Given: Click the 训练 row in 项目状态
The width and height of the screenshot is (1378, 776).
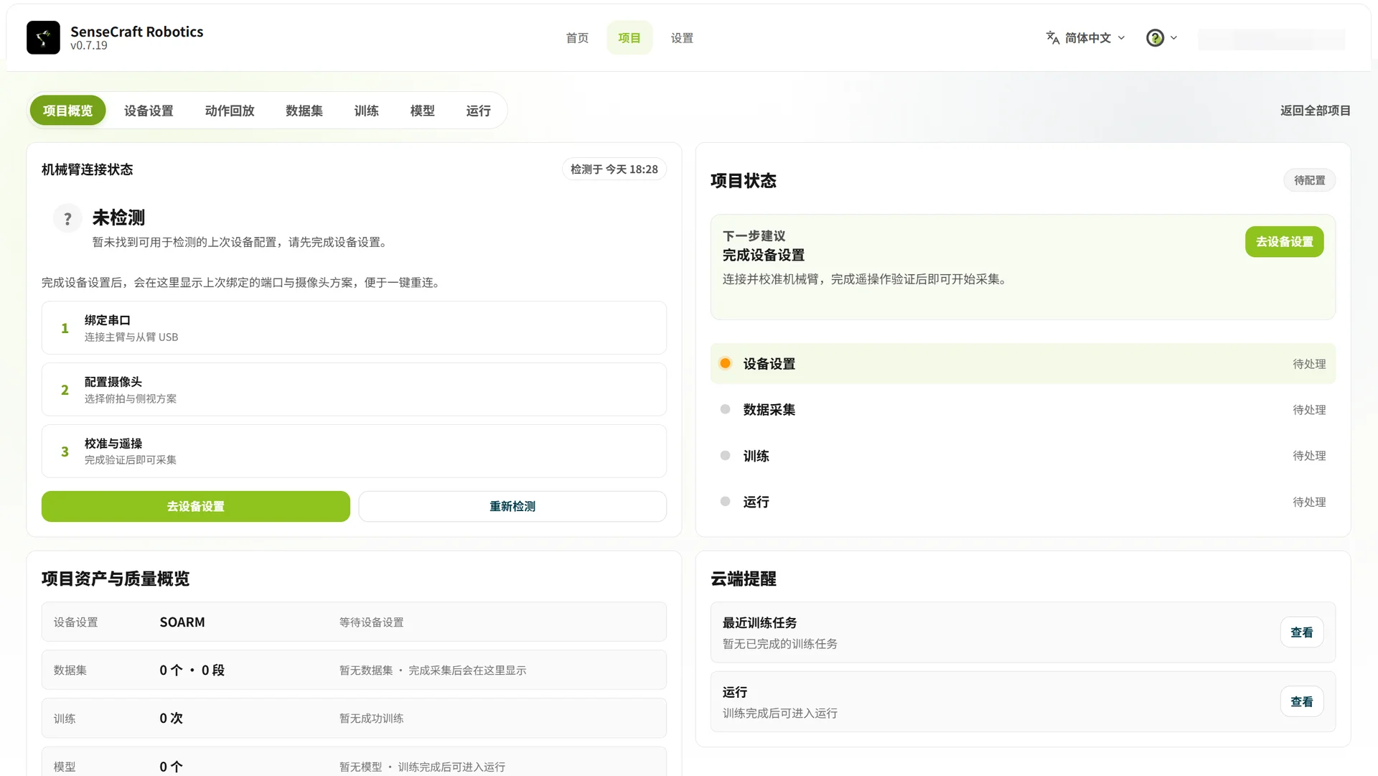Looking at the screenshot, I should pos(1023,456).
